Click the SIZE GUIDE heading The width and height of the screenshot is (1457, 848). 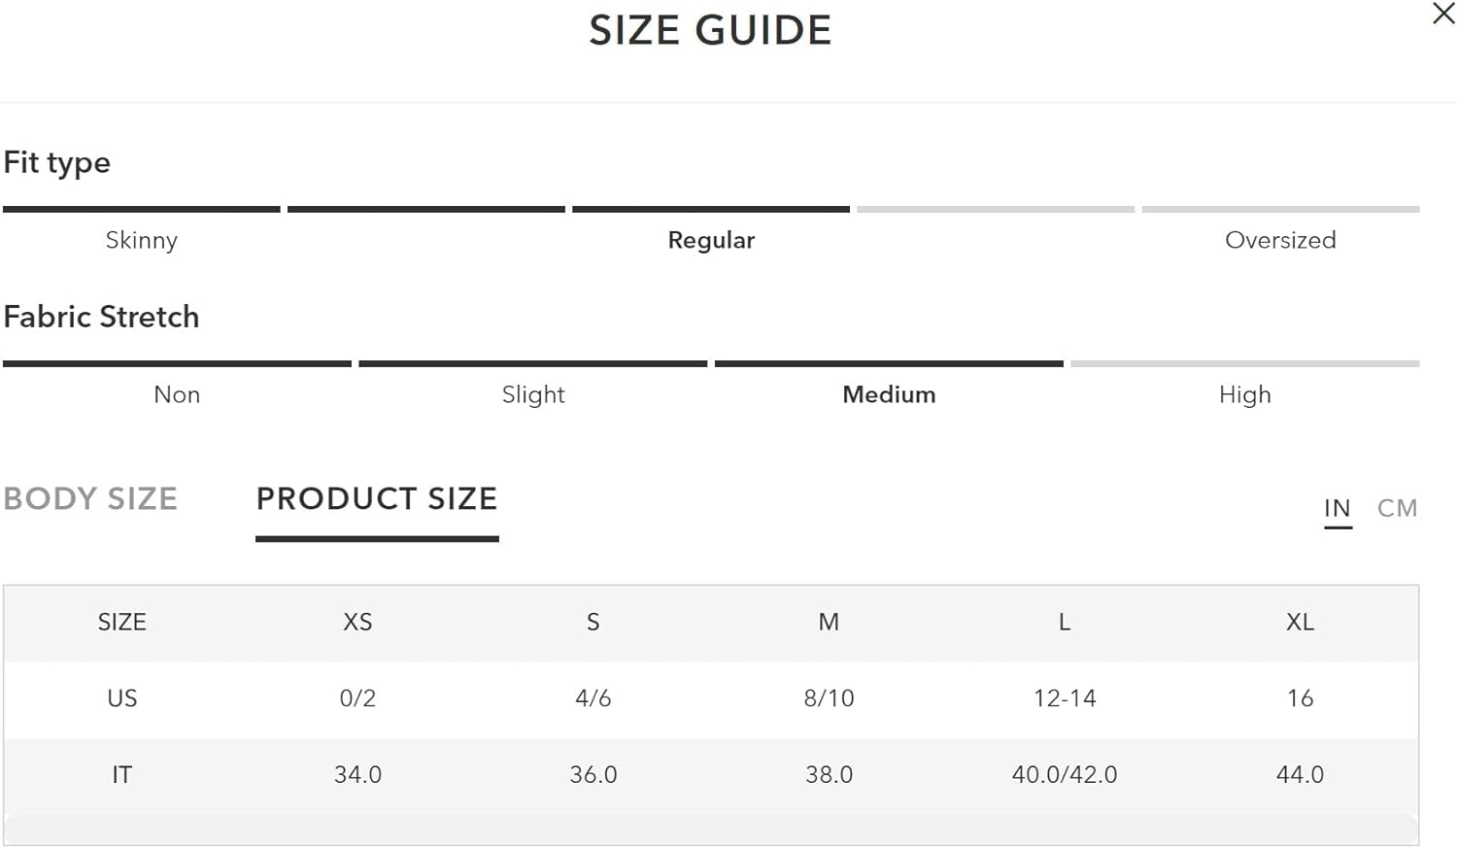[710, 30]
